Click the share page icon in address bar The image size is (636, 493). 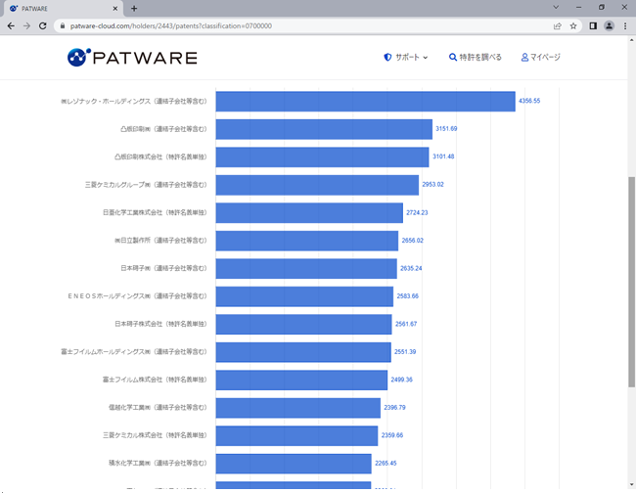coord(557,25)
